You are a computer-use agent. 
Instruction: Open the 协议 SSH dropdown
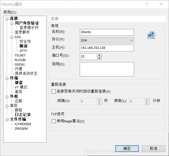[107, 40]
